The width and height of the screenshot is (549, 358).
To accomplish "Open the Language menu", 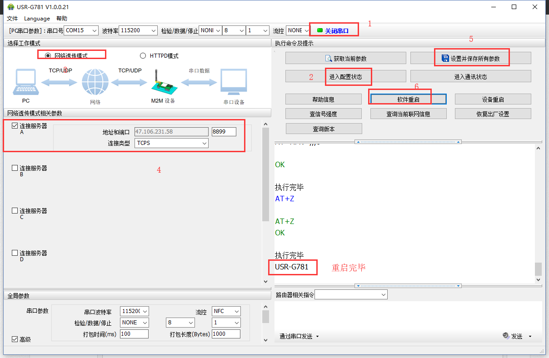I will tap(37, 19).
